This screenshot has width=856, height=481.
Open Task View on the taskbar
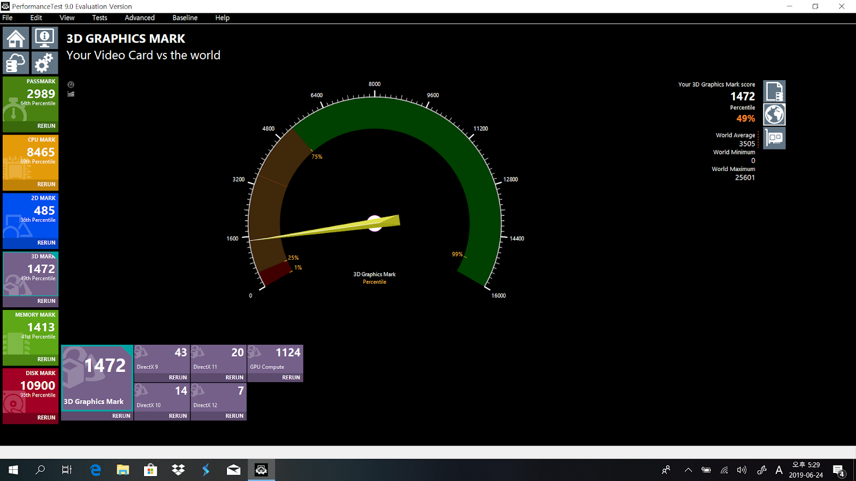coord(67,470)
